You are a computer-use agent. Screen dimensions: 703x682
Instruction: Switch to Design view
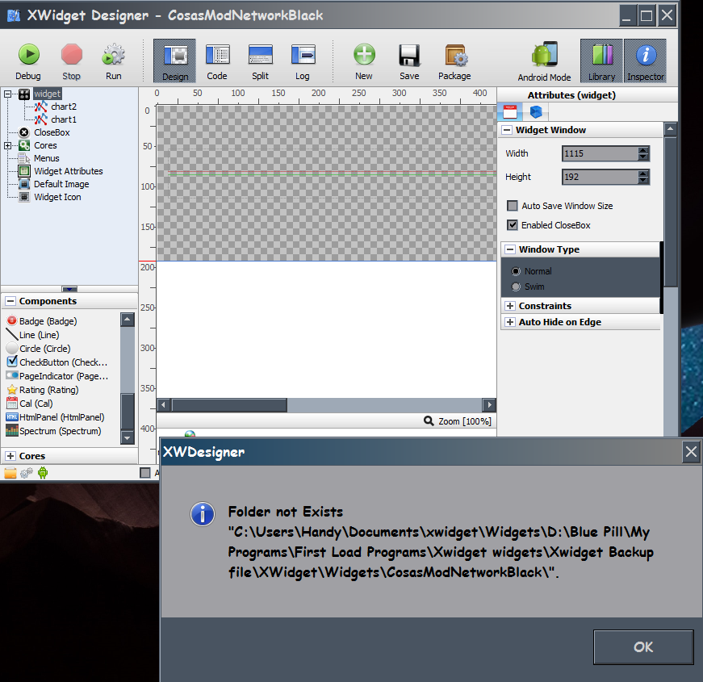click(x=175, y=61)
